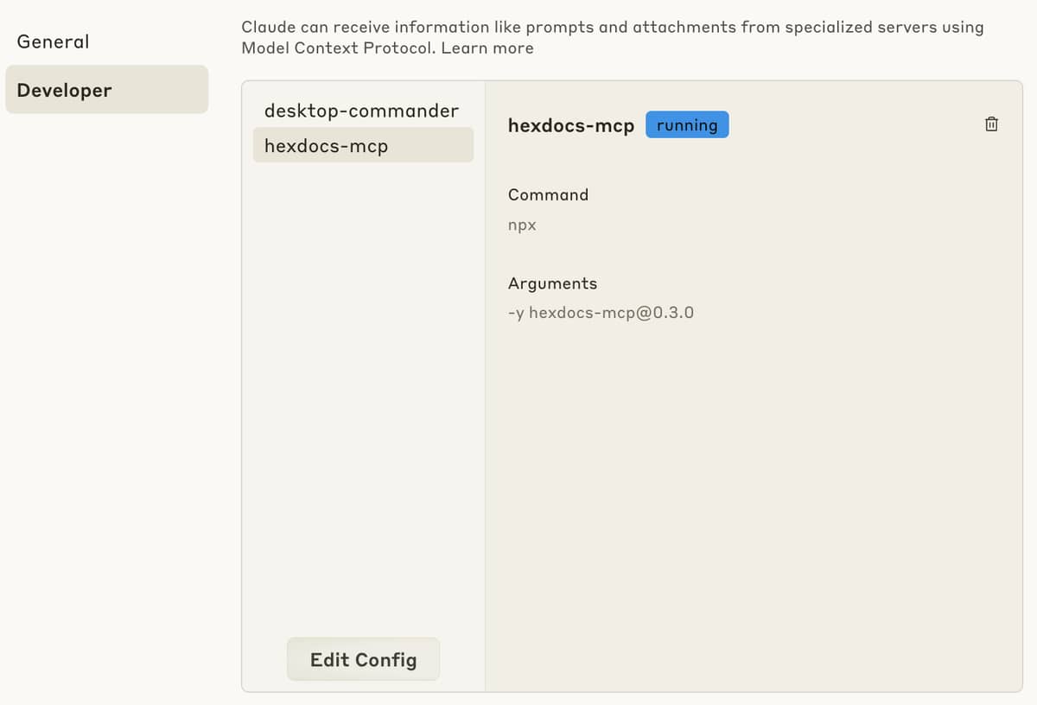Click blank space left of Edit Config button
The height and width of the screenshot is (705, 1037).
tap(264, 659)
